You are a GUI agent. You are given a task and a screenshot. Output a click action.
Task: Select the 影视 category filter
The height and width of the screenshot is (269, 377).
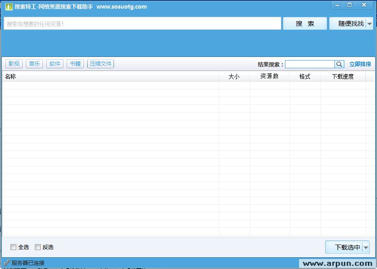tap(14, 63)
